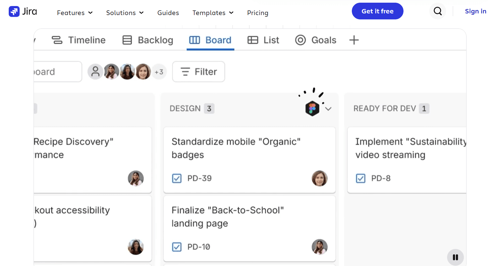Switch to the Backlog tab
Image resolution: width=488 pixels, height=266 pixels.
[x=148, y=40]
